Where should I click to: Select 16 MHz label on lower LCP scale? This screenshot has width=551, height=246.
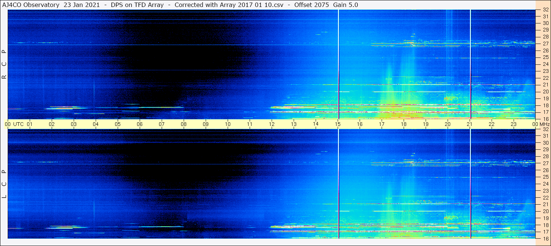tap(545, 238)
